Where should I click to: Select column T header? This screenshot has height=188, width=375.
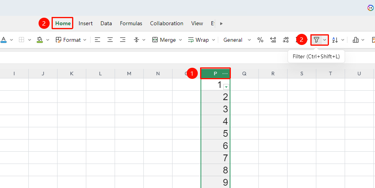[330, 74]
